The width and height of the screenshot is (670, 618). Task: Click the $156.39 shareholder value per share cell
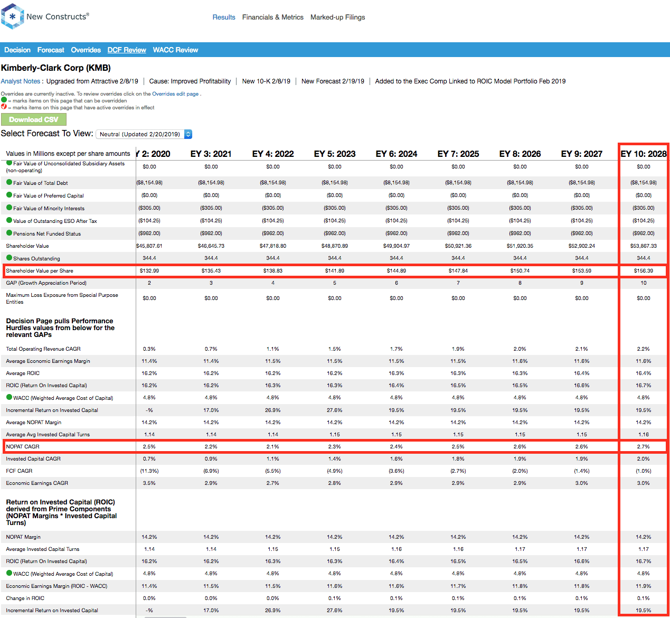coord(644,271)
